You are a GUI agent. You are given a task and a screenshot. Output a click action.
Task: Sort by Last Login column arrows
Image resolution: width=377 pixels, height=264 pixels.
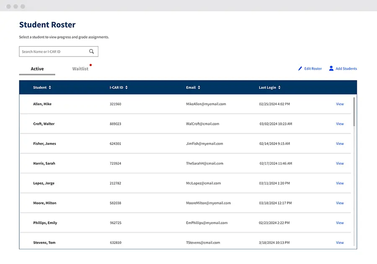point(279,88)
